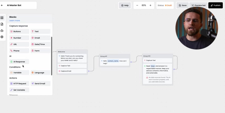The image size is (225, 113).
Task: Select Capture Email block in Welcome
Action: click(72, 71)
